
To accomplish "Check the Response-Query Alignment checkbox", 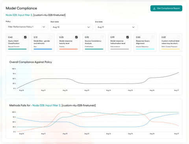I will click(153, 37).
